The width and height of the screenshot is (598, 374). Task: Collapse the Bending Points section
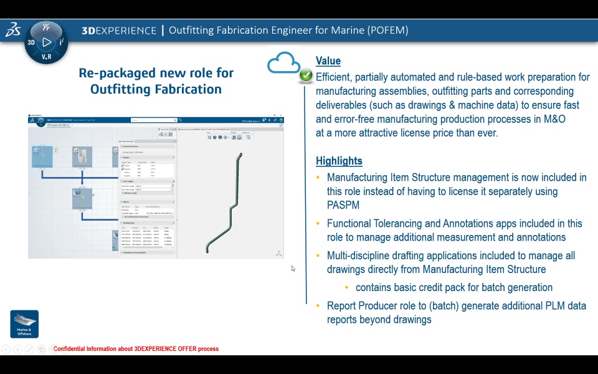coord(121,223)
